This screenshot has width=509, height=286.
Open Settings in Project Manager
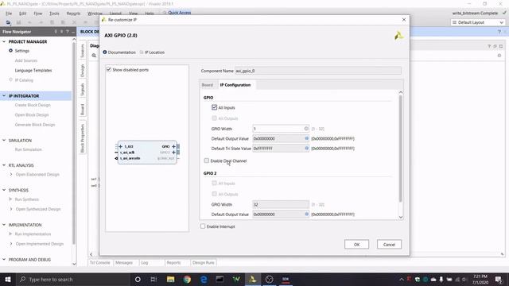point(22,51)
